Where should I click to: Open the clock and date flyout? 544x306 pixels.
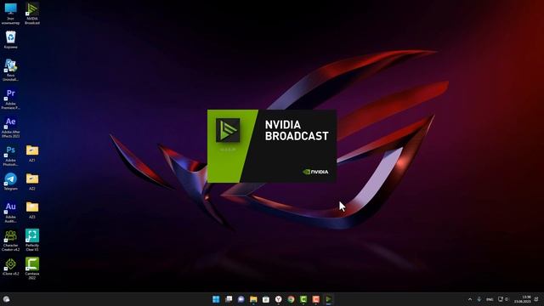[523, 299]
